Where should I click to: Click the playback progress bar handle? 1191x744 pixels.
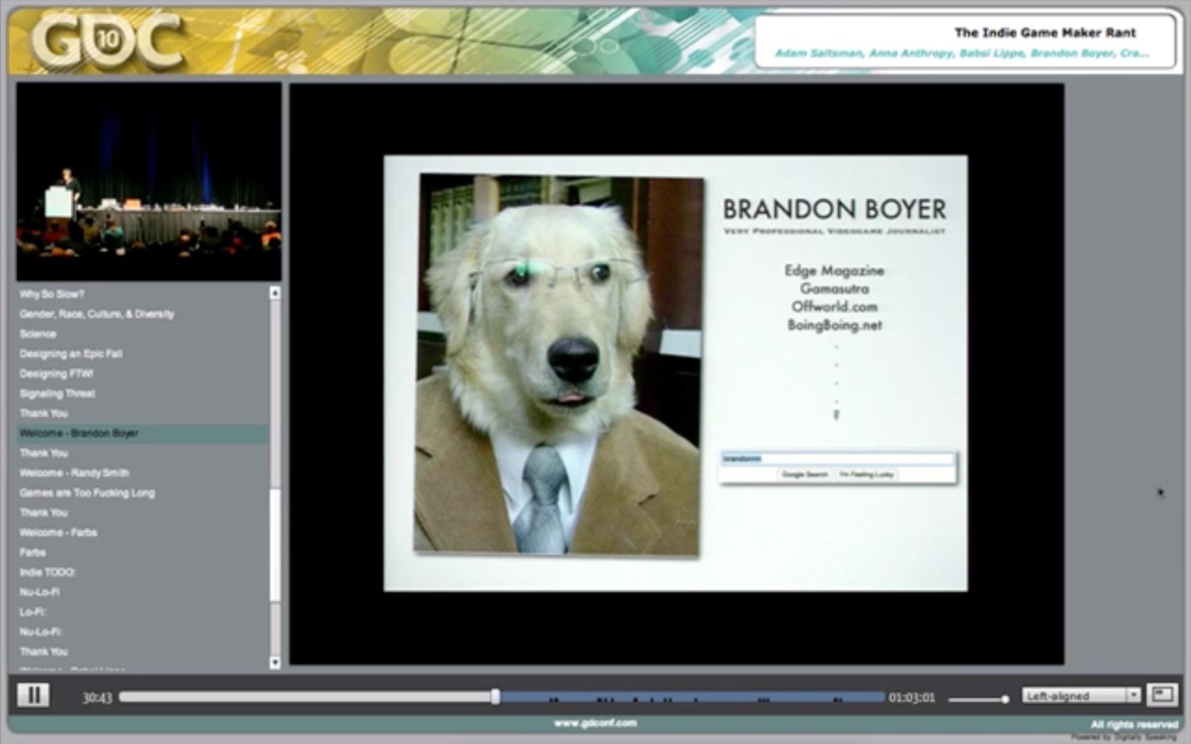pyautogui.click(x=495, y=697)
